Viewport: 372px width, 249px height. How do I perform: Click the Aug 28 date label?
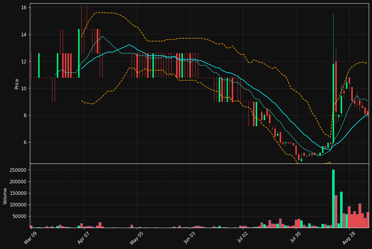point(349,237)
